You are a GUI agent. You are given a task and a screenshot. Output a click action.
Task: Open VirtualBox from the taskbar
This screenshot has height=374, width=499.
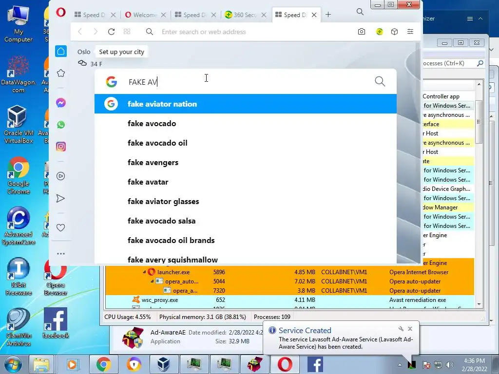[164, 364]
